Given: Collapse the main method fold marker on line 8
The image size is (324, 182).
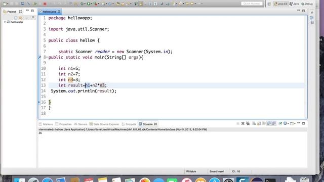Looking at the screenshot, I should coord(47,57).
